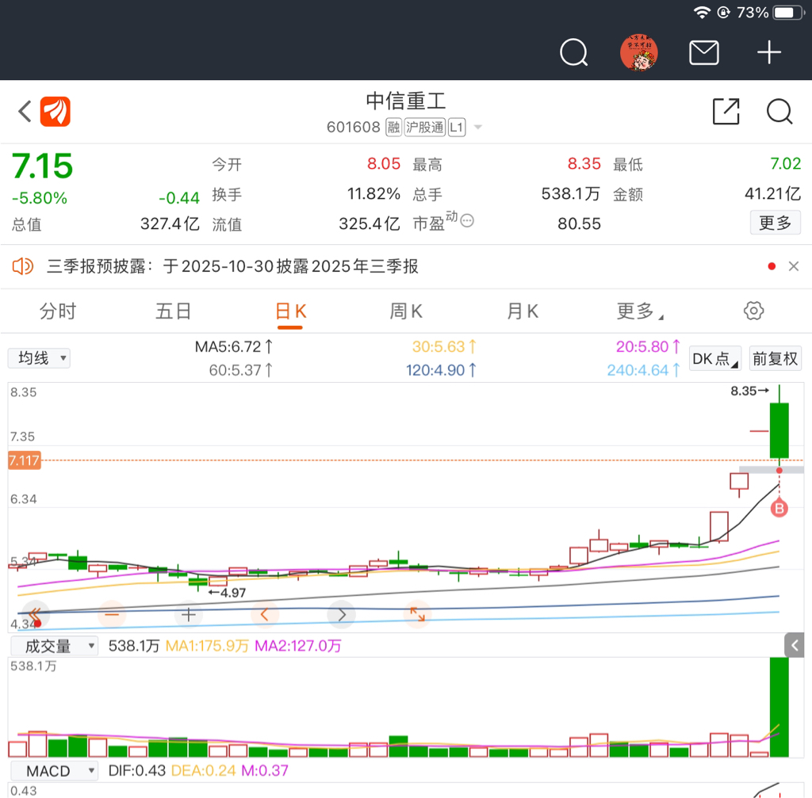Tap the latest green volume bar
The width and height of the screenshot is (812, 798).
coord(779,708)
